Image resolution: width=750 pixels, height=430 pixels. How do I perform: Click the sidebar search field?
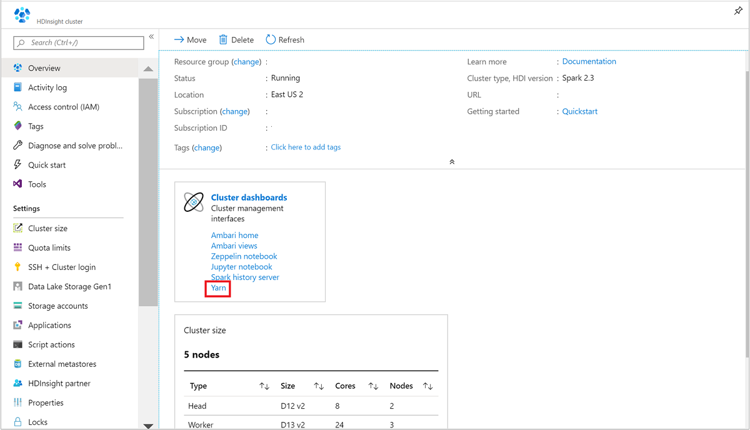(x=78, y=42)
